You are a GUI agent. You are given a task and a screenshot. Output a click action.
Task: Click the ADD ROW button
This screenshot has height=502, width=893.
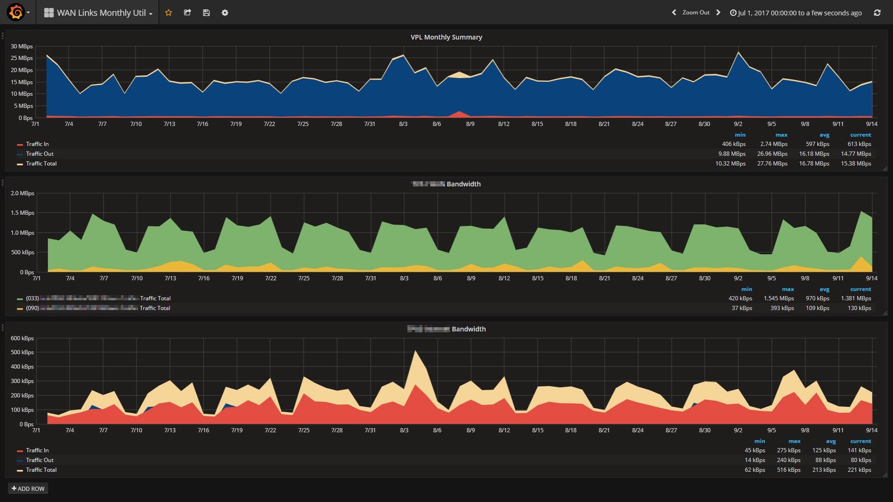(x=28, y=488)
